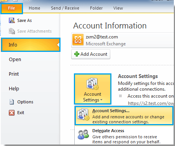The height and width of the screenshot is (146, 175).
Task: Click the green plus Add Account icon
Action: [x=77, y=54]
